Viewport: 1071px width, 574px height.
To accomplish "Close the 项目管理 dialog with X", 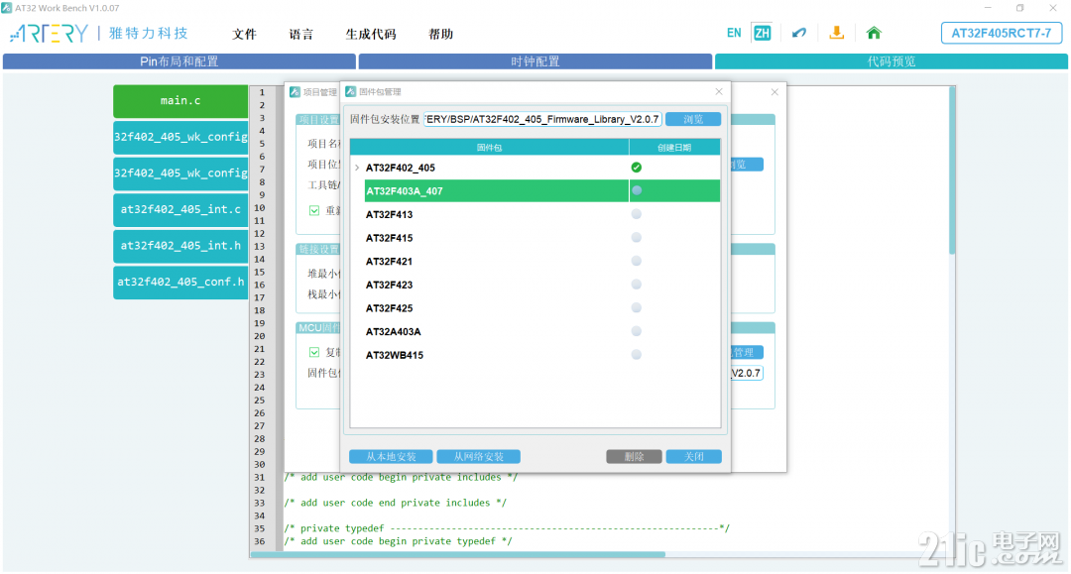I will (774, 91).
